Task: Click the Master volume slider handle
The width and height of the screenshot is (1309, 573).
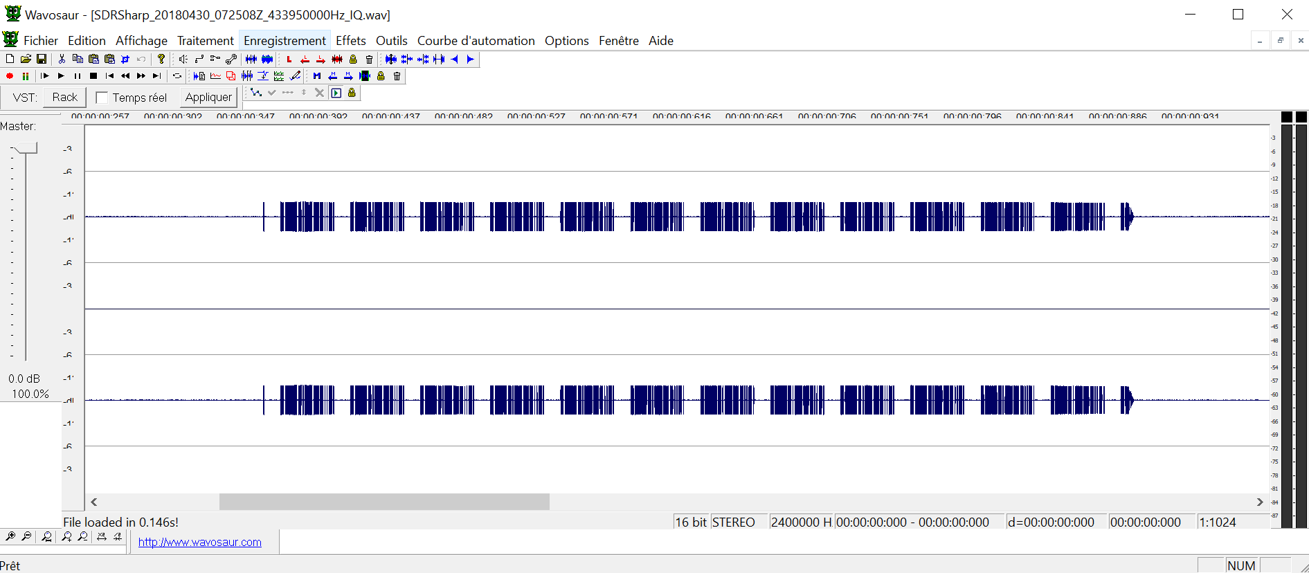Action: pyautogui.click(x=26, y=148)
